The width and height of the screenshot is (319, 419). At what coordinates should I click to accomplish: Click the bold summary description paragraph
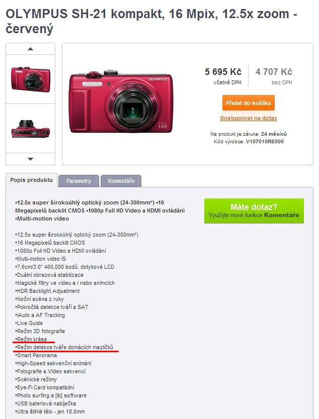[100, 211]
